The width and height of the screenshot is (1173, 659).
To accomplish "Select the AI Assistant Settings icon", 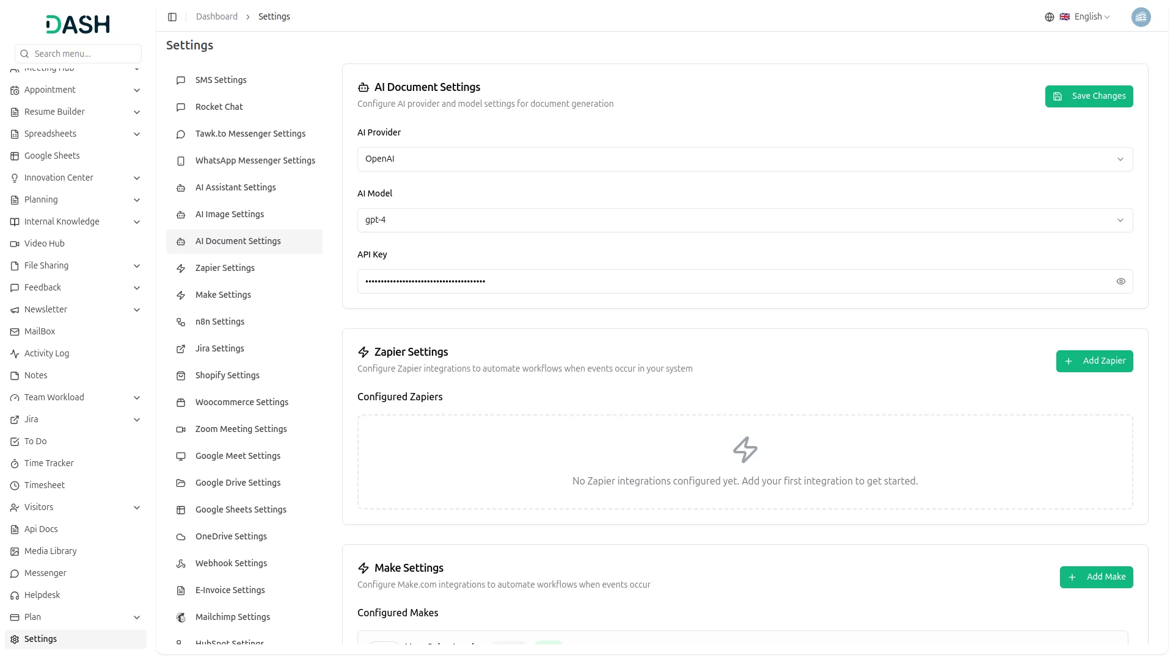I will point(180,188).
